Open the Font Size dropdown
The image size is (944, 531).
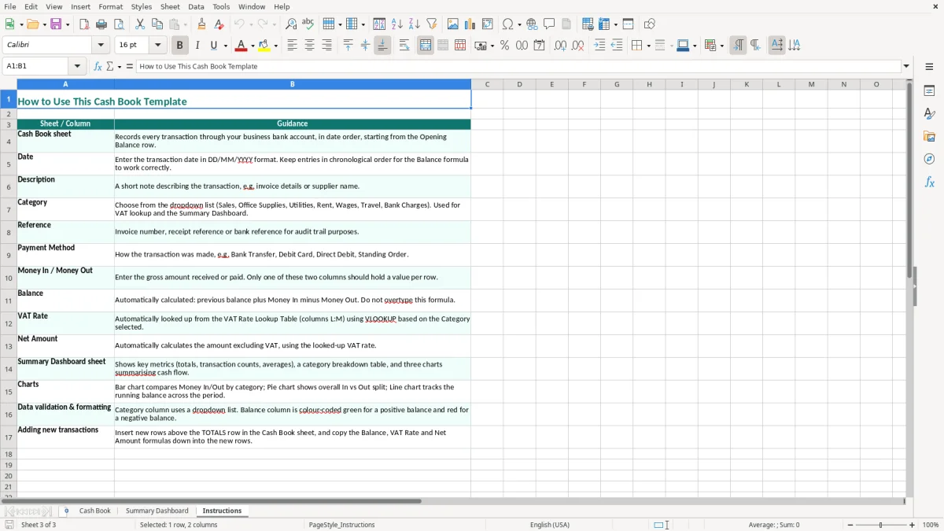point(157,46)
